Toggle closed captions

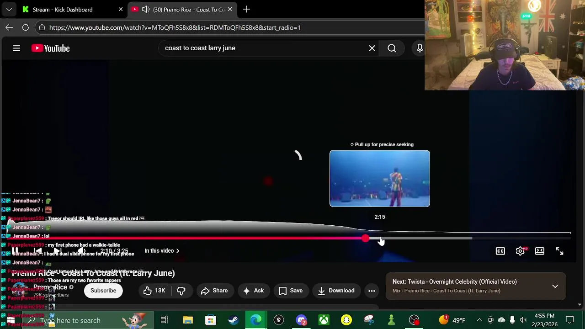click(500, 251)
